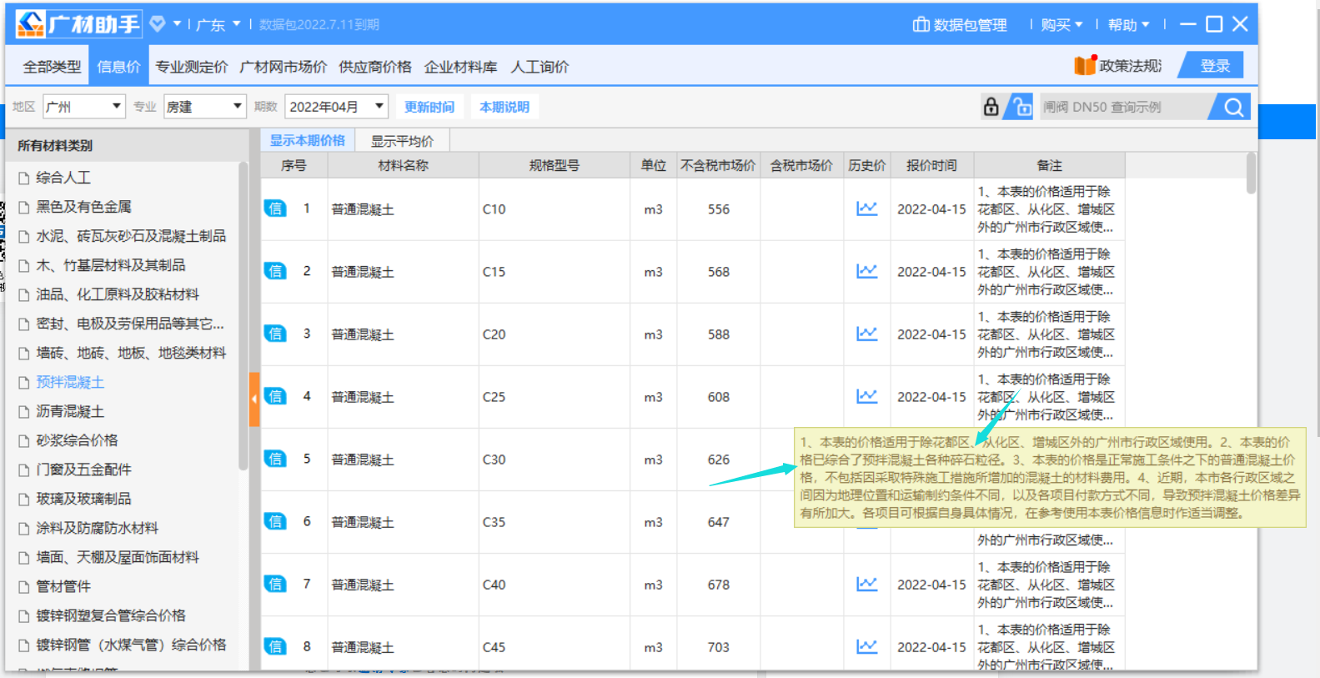
Task: Open price history chart for C15
Action: click(x=867, y=271)
